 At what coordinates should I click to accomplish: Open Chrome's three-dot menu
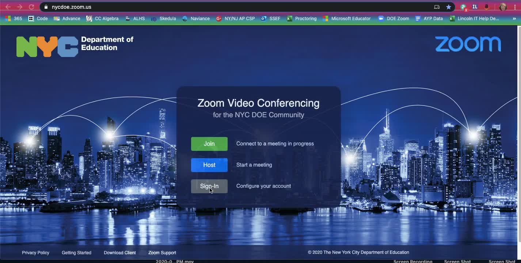515,7
